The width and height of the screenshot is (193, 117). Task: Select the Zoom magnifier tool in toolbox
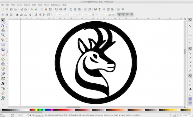click(x=3, y=35)
